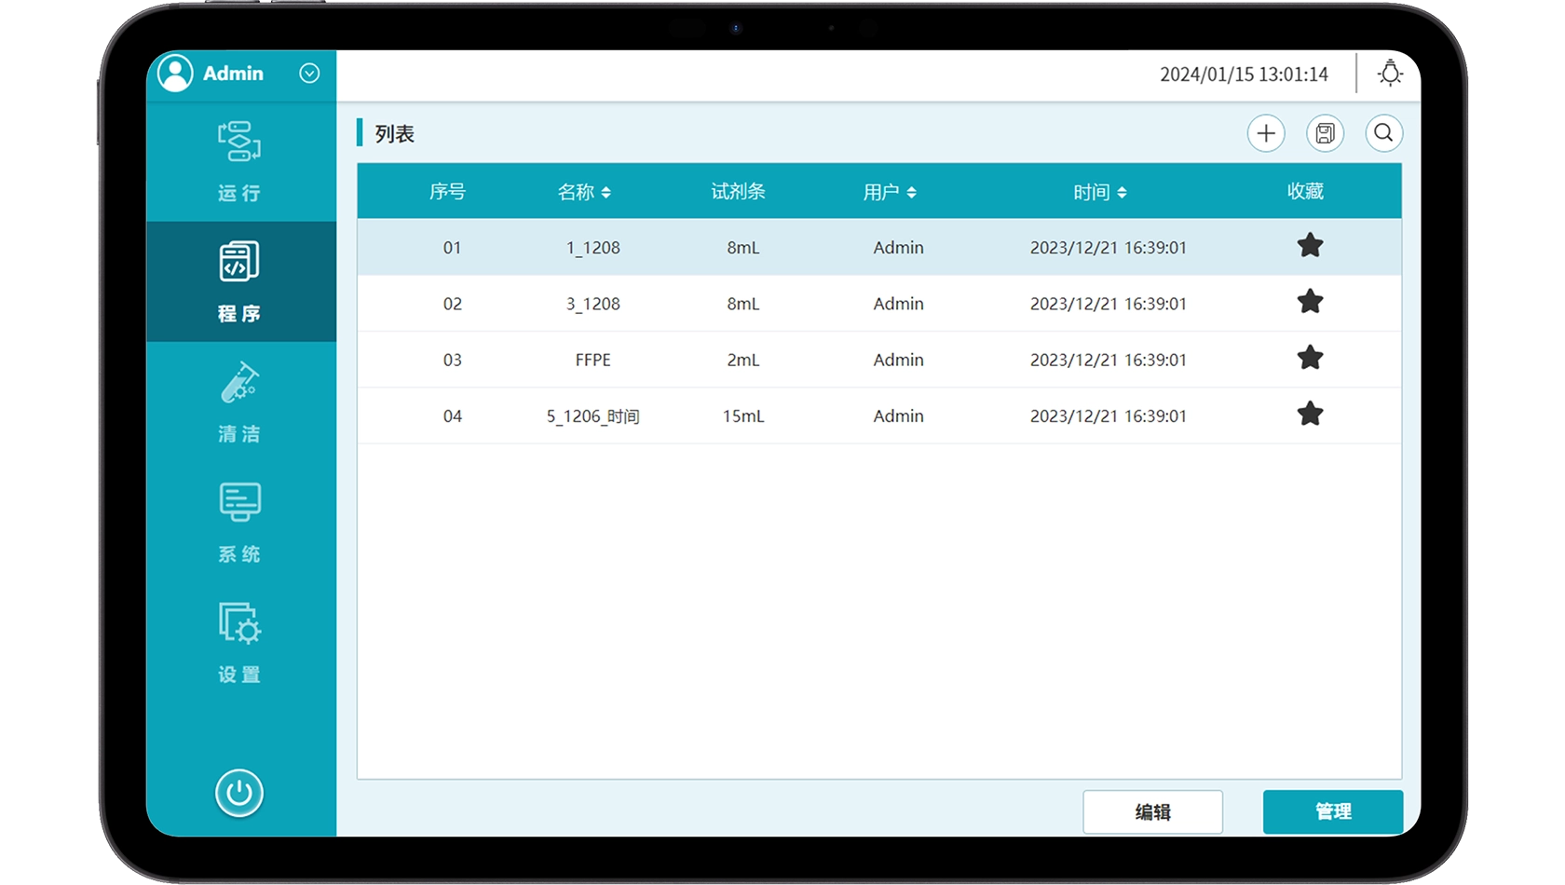Viewport: 1565px width, 885px height.
Task: Click the 管理 (Manage) button
Action: [x=1332, y=811]
